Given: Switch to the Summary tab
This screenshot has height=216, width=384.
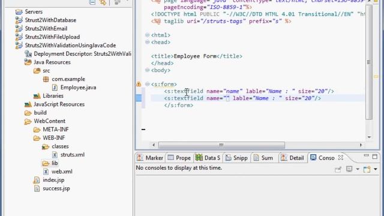Looking at the screenshot, I should click(263, 158).
